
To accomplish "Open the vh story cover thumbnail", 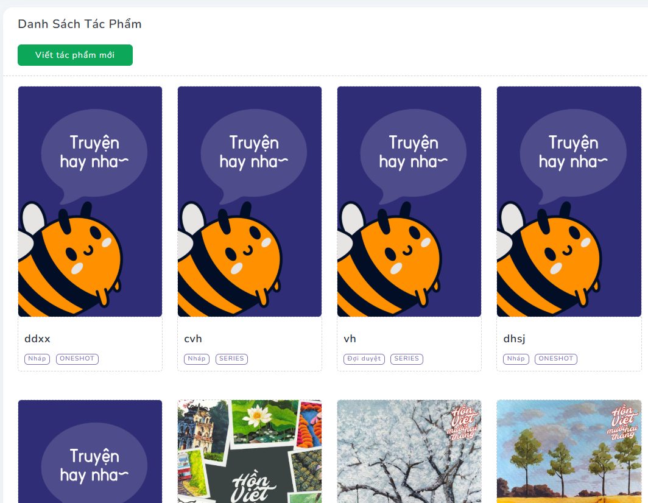I will coord(409,202).
